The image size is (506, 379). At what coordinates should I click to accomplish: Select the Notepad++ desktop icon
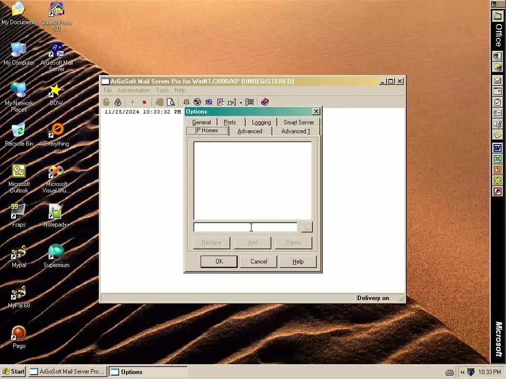56,216
